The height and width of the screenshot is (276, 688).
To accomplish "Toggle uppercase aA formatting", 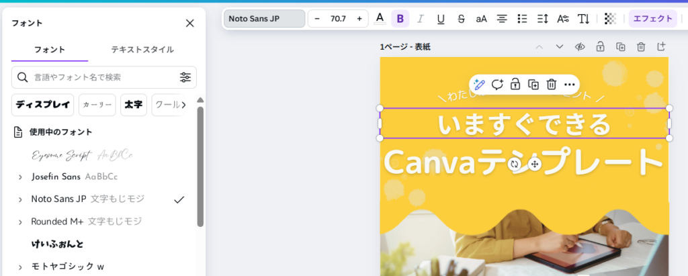I will pyautogui.click(x=481, y=19).
